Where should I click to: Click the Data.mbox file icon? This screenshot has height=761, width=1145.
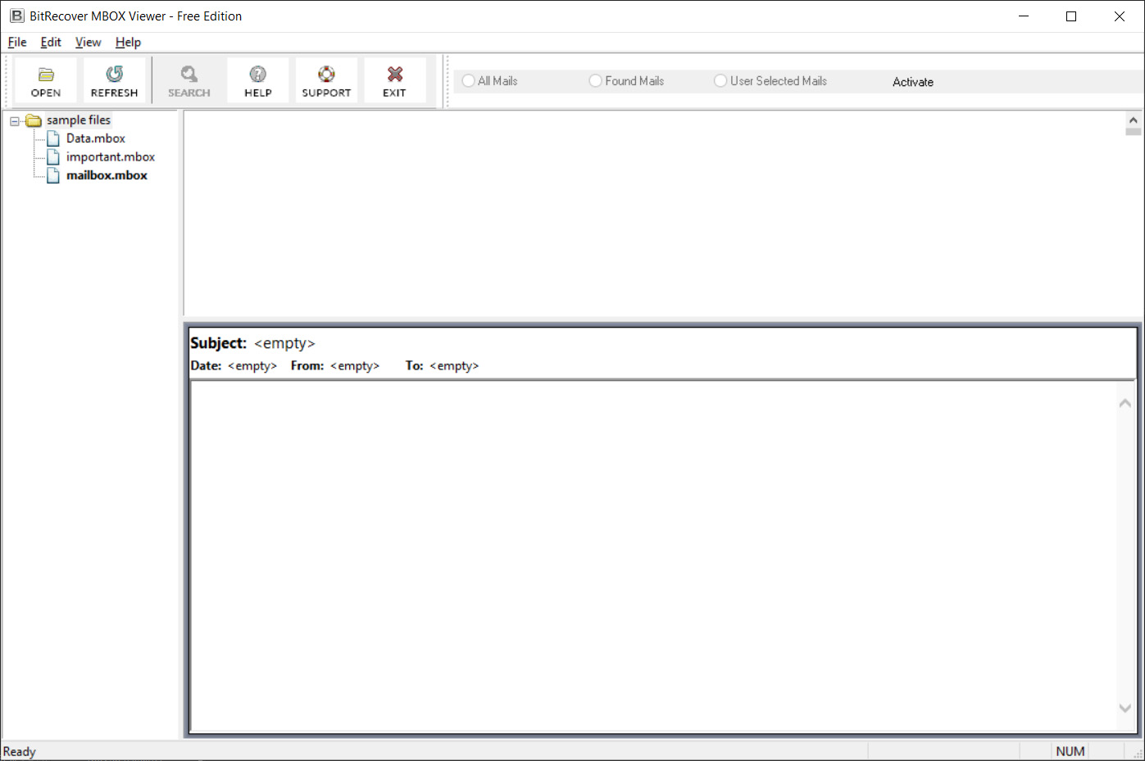53,138
